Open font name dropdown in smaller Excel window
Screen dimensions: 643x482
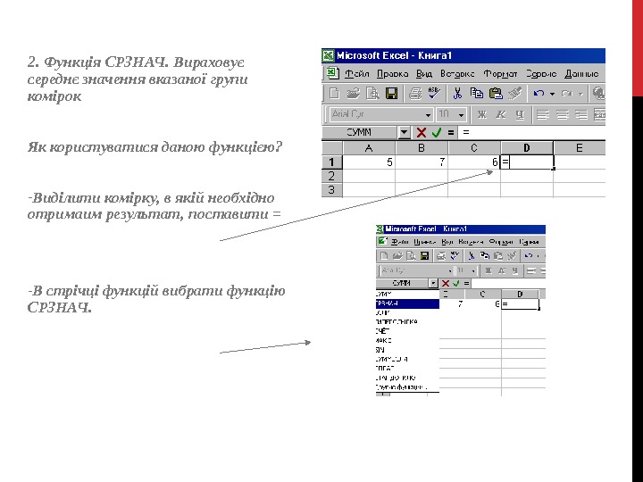[450, 271]
